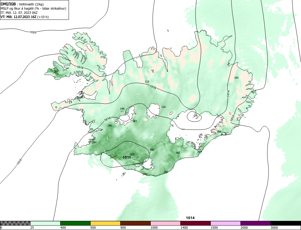
Task: Click the CAPE value "188" near Vatnajökull
Action: tap(219, 132)
